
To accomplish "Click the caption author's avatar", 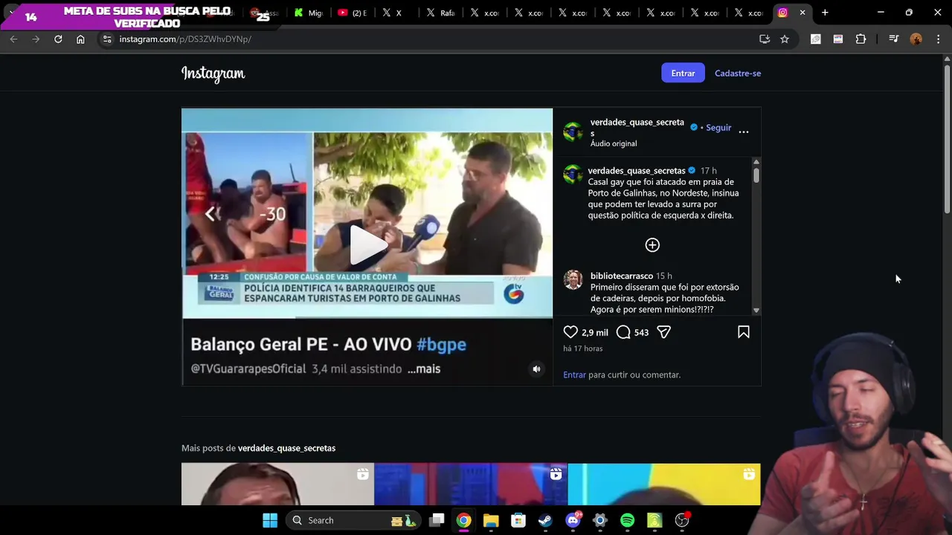I will (573, 175).
